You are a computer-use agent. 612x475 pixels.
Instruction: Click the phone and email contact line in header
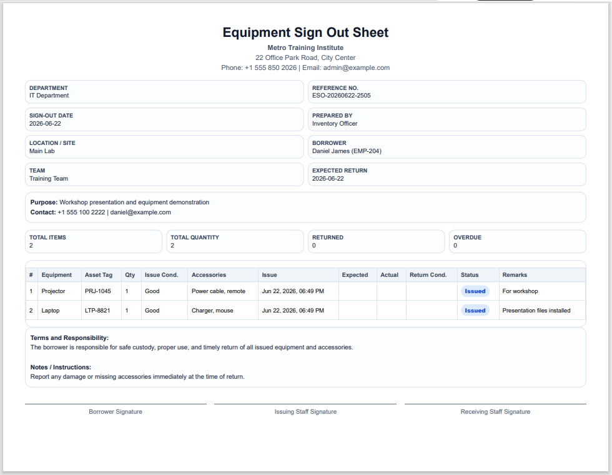(305, 68)
